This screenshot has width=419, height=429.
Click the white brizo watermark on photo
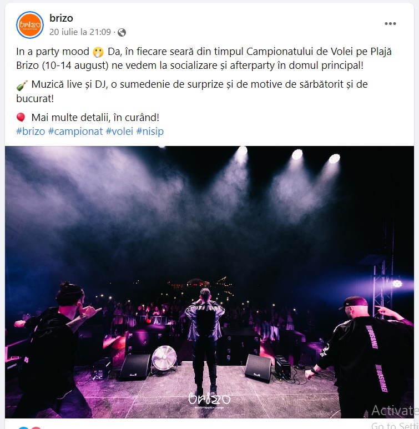(209, 400)
